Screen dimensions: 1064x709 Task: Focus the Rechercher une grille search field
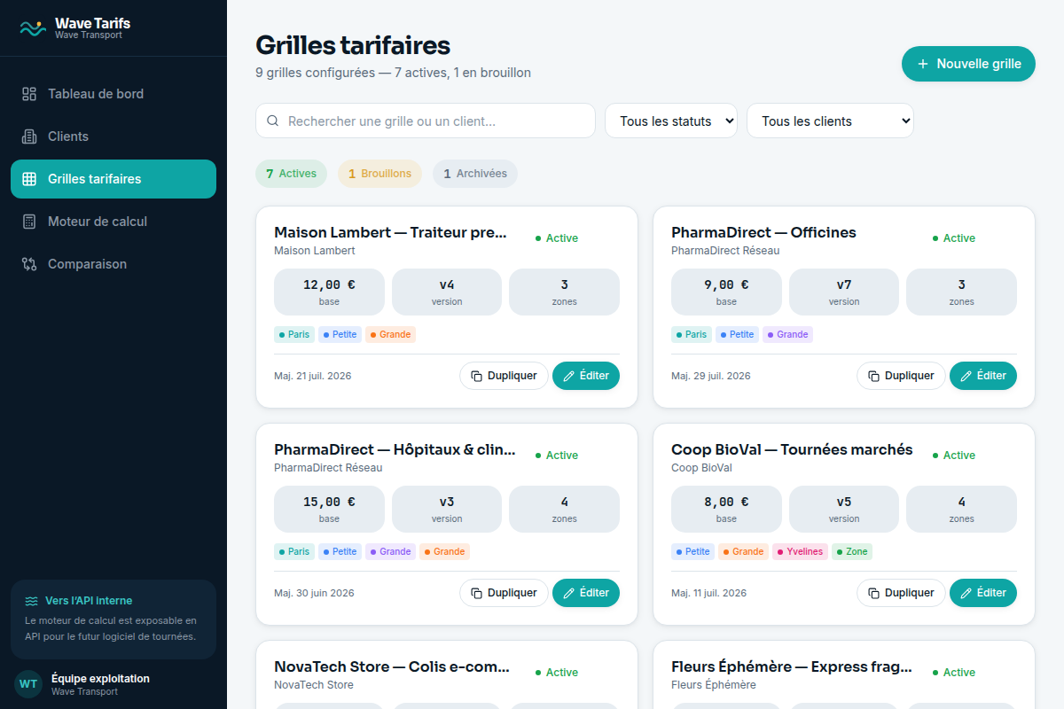(426, 121)
